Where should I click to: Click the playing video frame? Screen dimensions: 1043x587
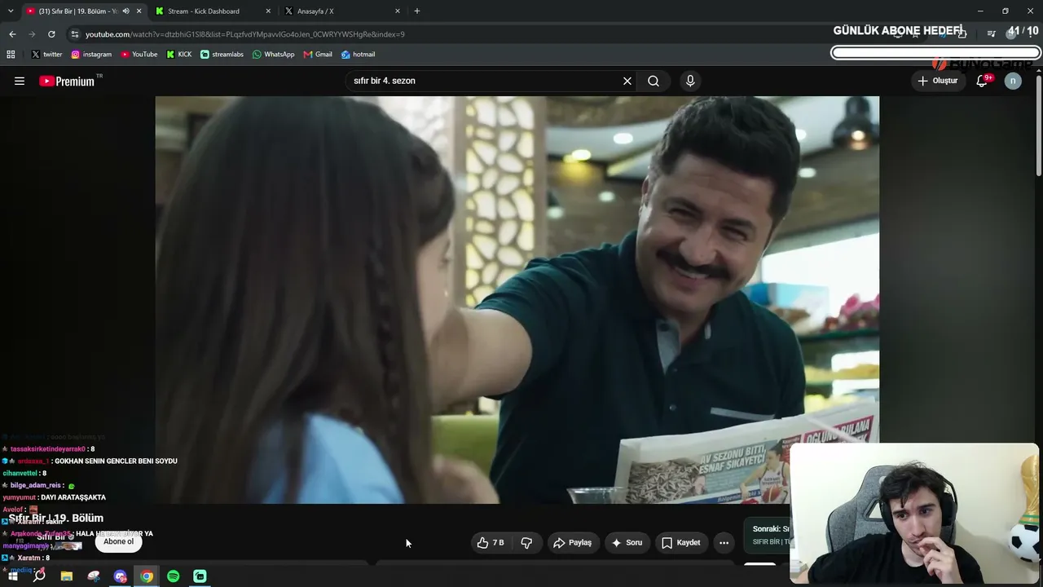tap(517, 299)
